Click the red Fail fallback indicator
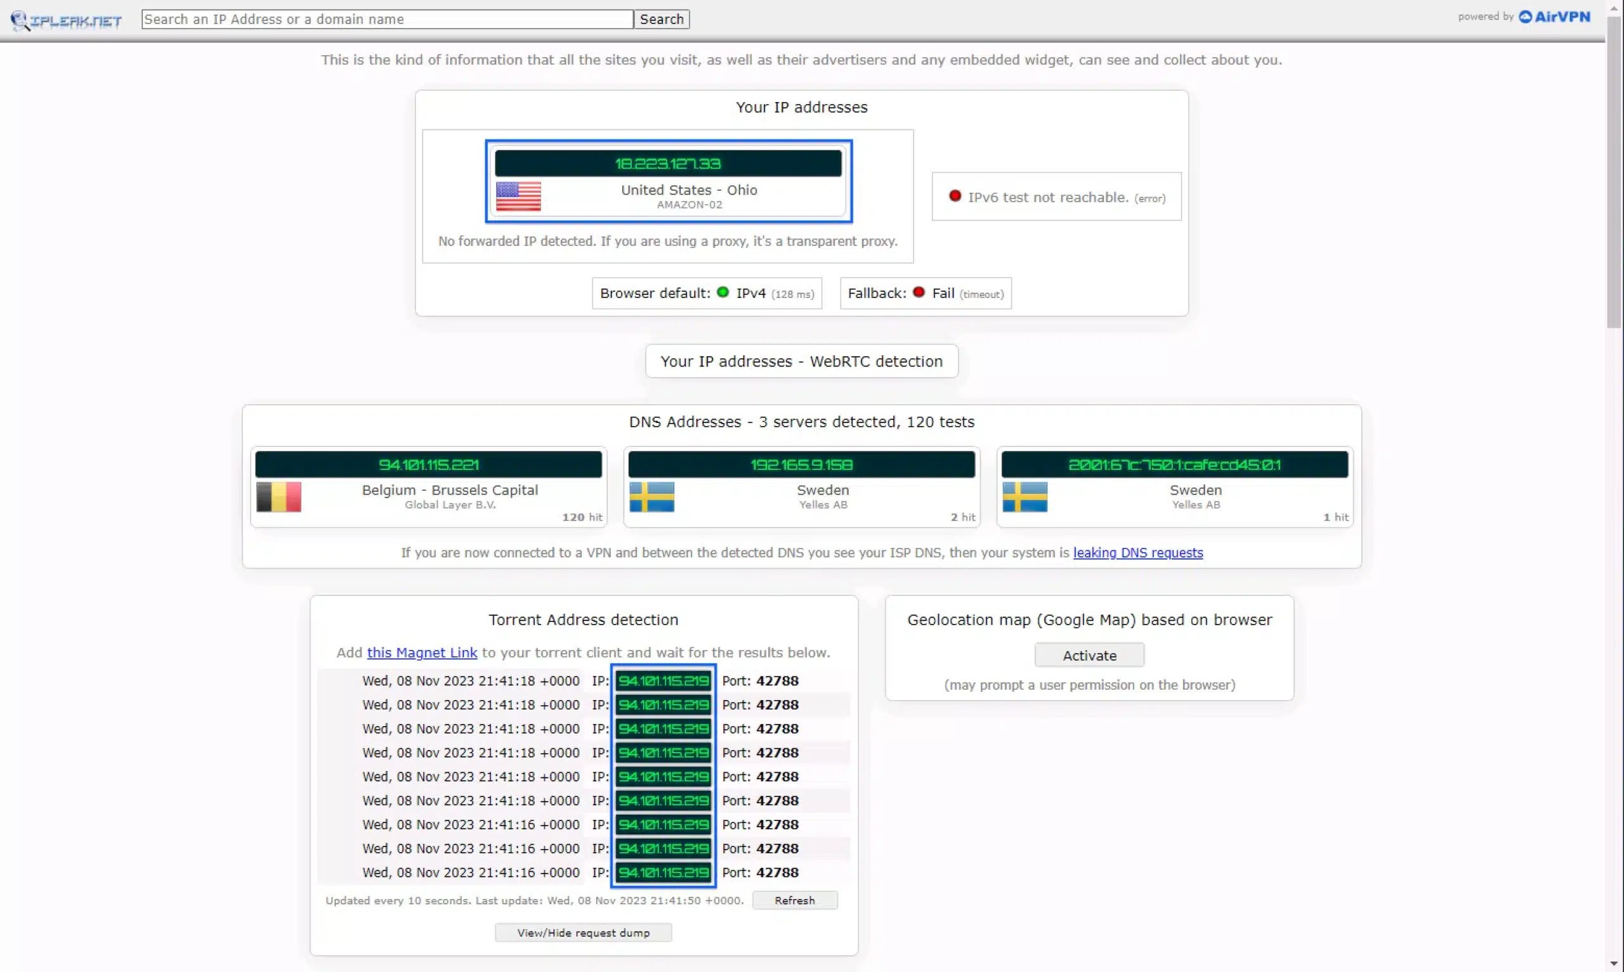 (x=919, y=292)
